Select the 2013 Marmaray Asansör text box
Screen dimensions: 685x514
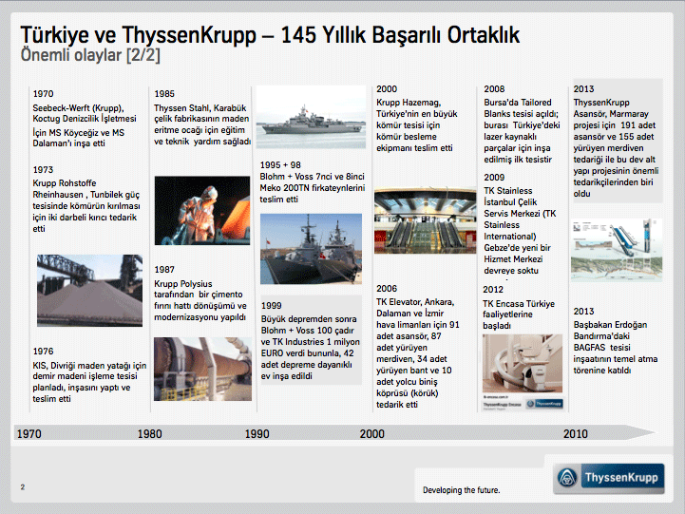[618, 141]
